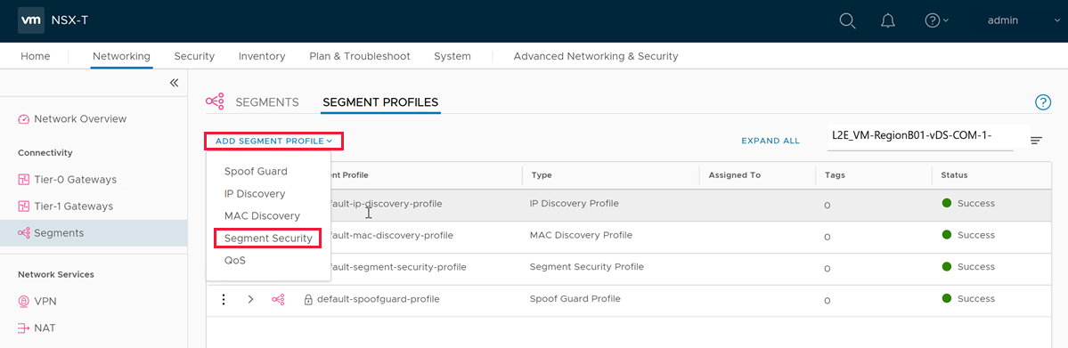Open the search magnifier icon

(847, 20)
